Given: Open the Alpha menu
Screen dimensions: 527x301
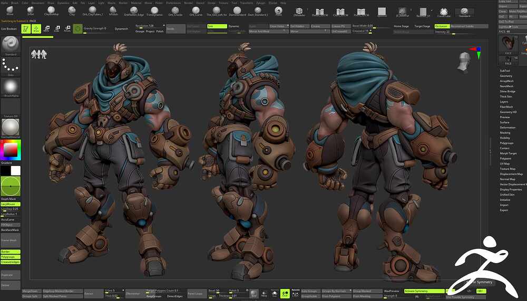Looking at the screenshot, I should click(x=4, y=3).
